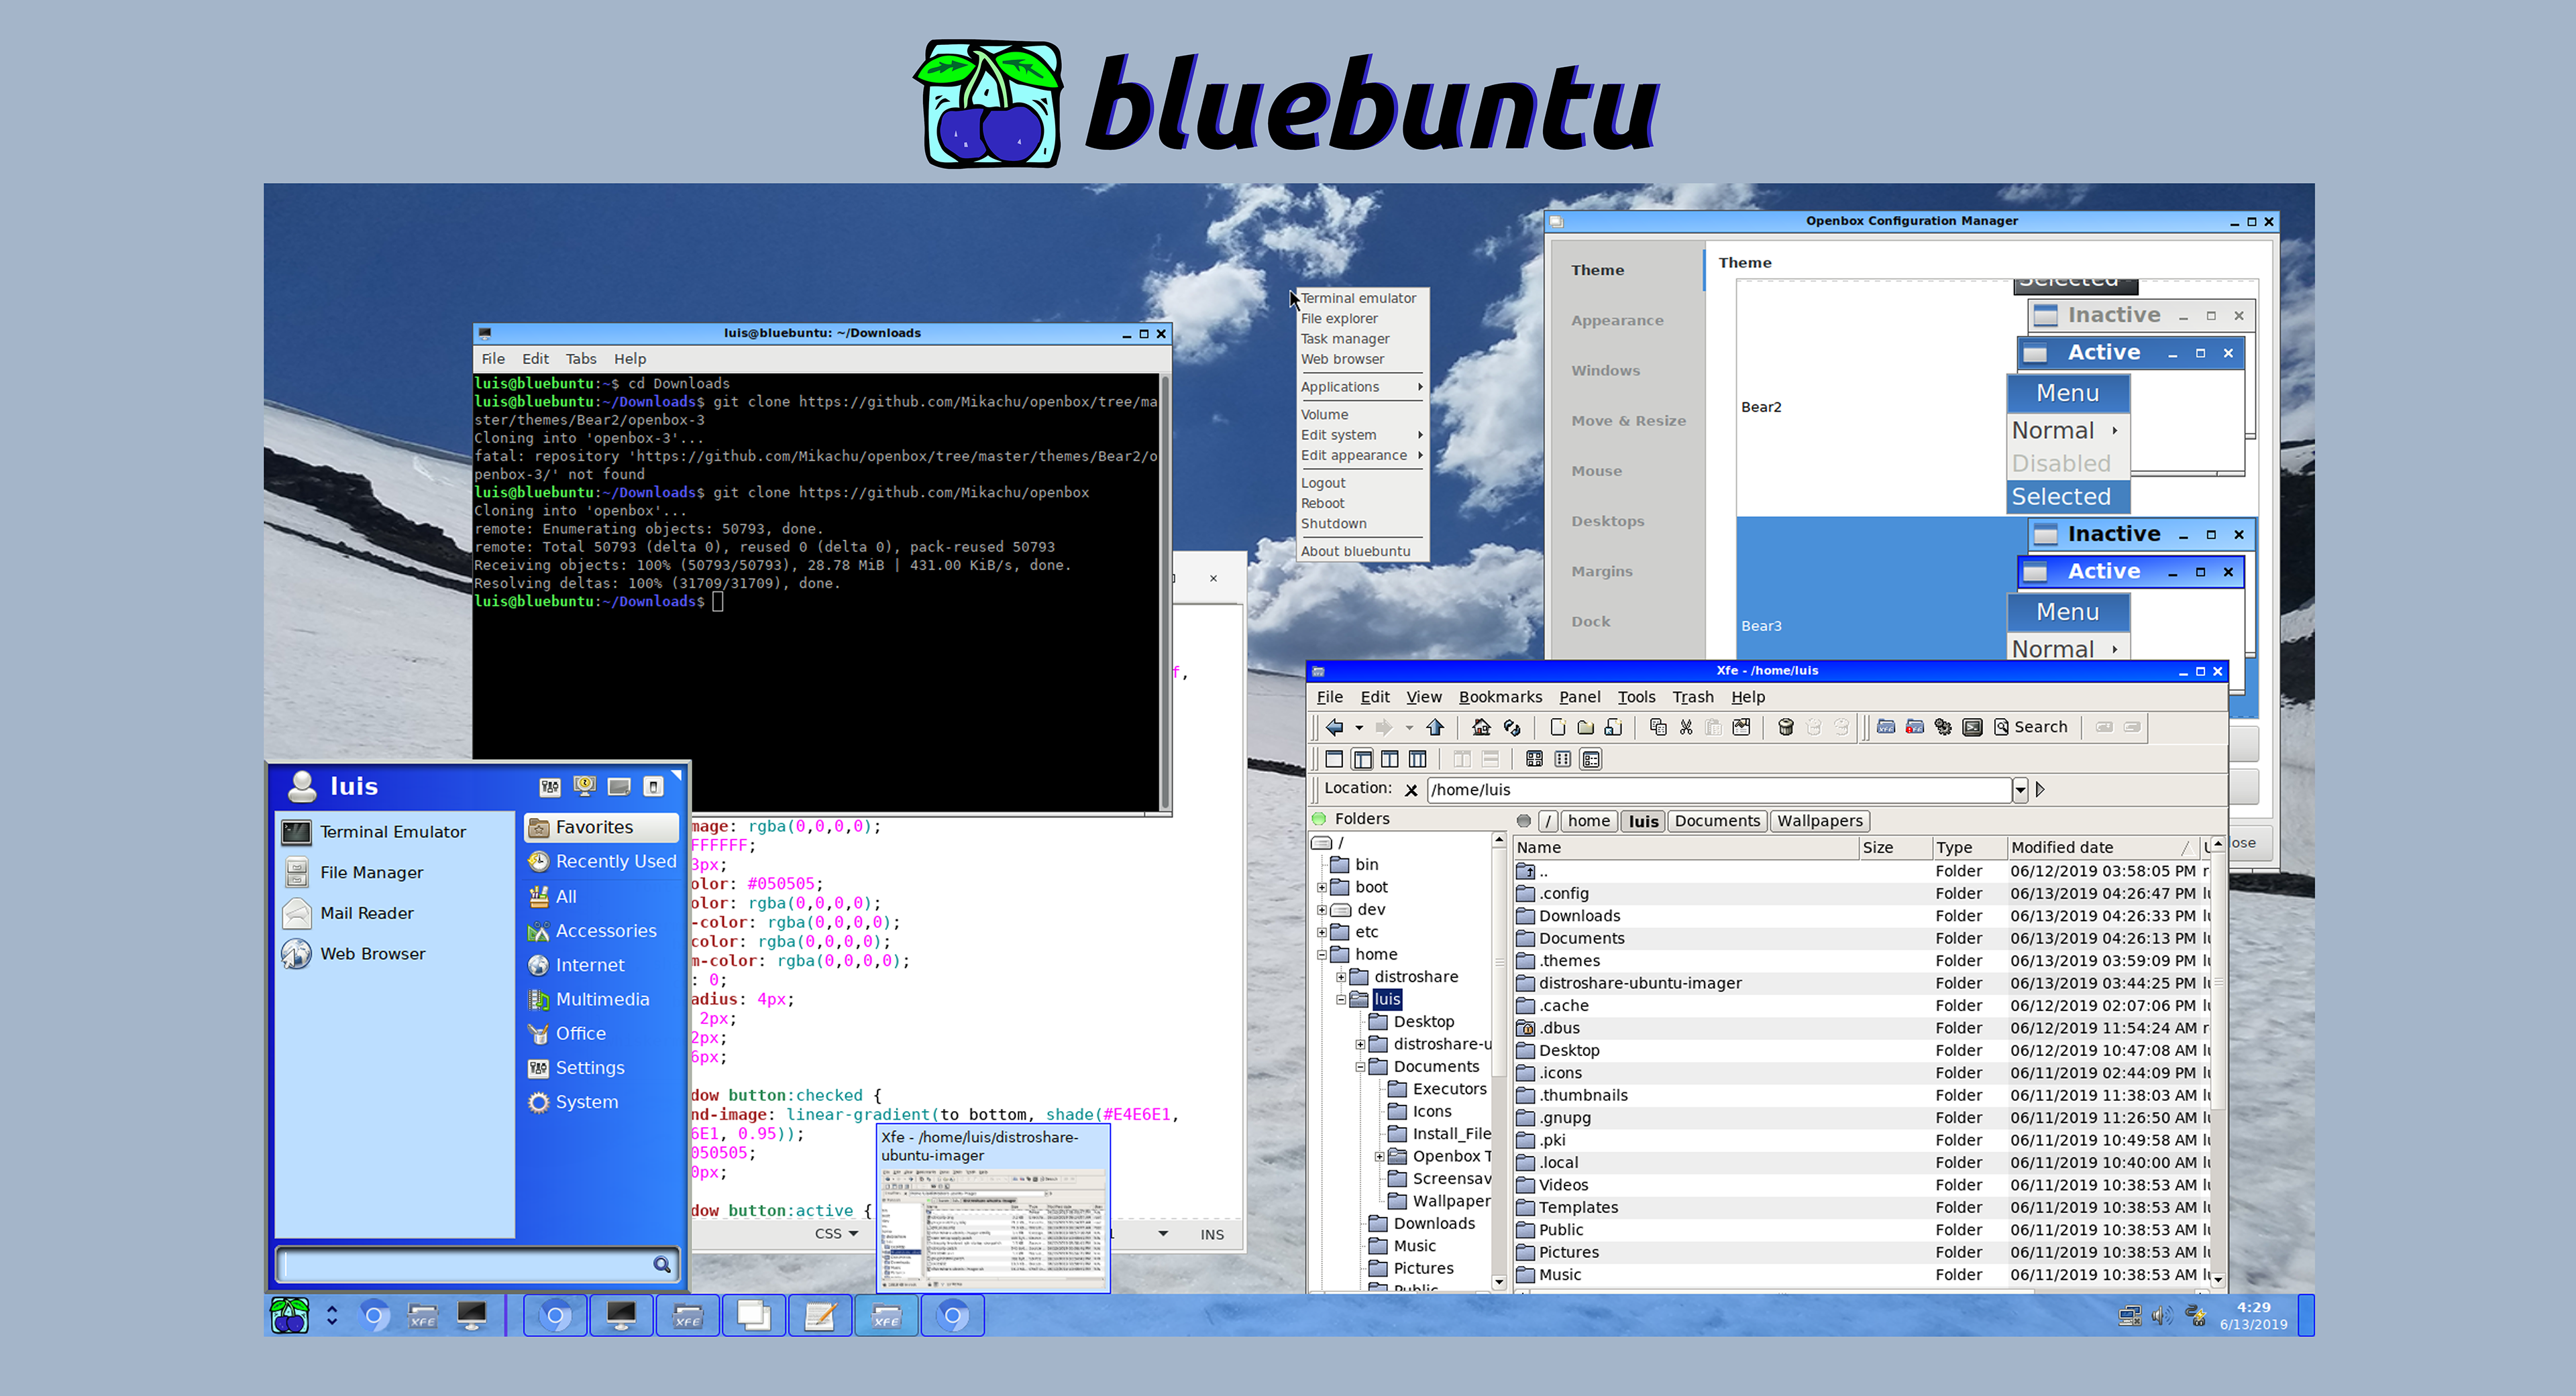Switch Xfe to two panels mode
The height and width of the screenshot is (1396, 2576).
(1390, 760)
